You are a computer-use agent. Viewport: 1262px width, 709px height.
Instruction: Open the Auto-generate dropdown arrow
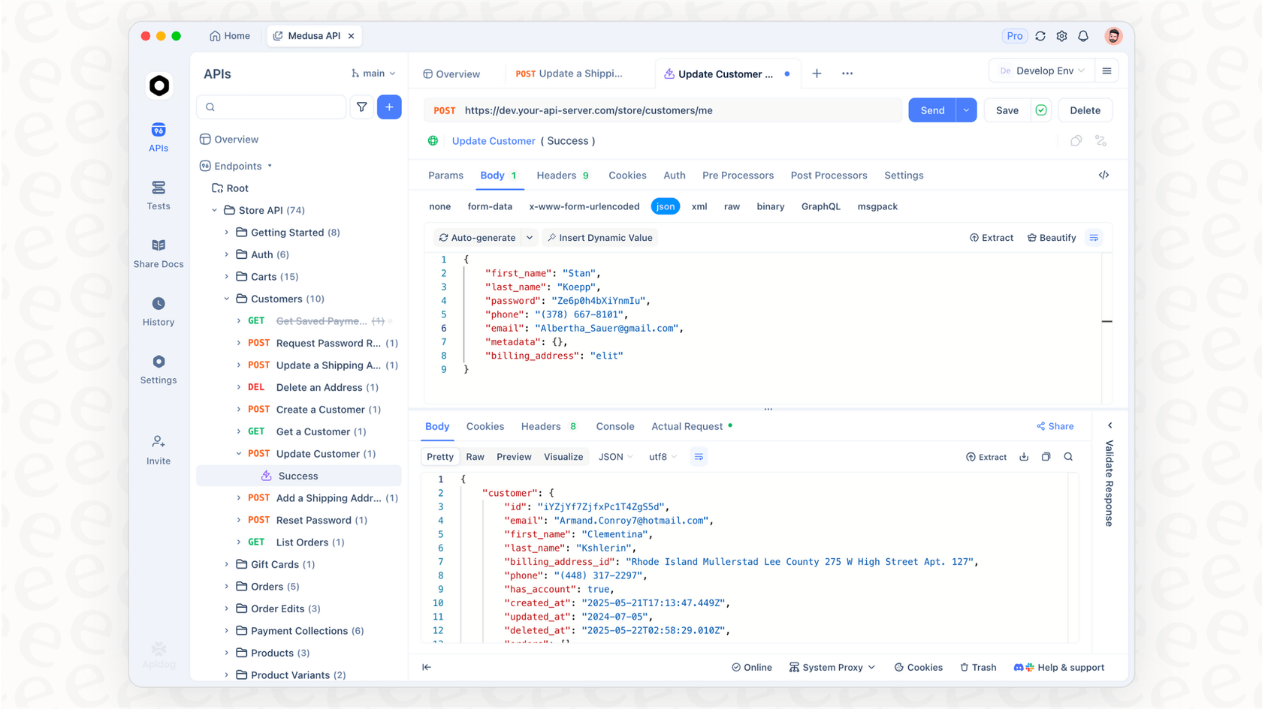coord(530,237)
